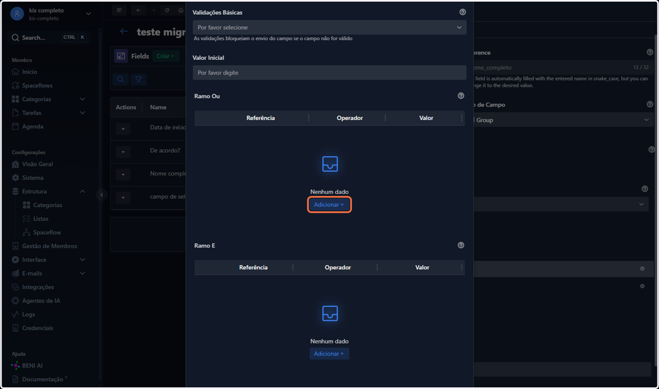The height and width of the screenshot is (389, 659).
Task: Open the Group field type dropdown
Action: pos(563,120)
